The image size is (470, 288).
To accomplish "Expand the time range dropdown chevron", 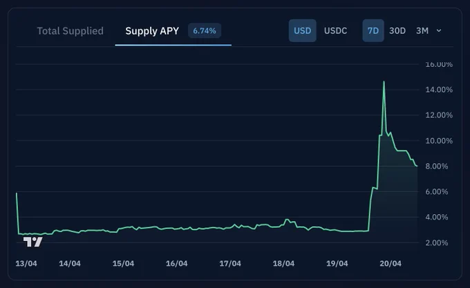I will [439, 30].
